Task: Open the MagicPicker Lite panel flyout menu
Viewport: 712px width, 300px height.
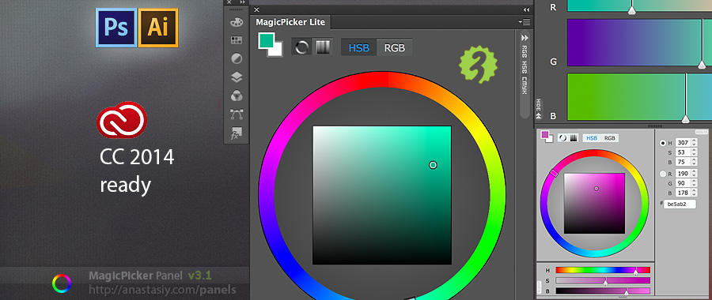Action: [x=525, y=22]
